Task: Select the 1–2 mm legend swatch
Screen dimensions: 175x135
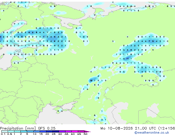Action: (17, 131)
